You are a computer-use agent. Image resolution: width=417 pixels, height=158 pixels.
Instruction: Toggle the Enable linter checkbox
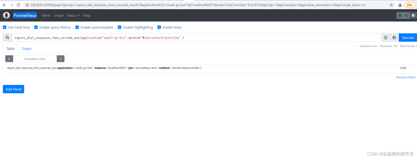(159, 27)
